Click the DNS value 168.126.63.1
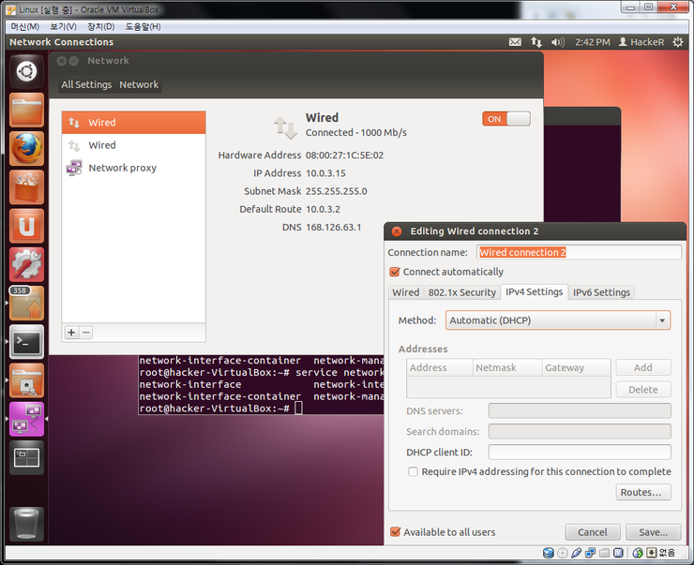This screenshot has height=565, width=694. 333,228
